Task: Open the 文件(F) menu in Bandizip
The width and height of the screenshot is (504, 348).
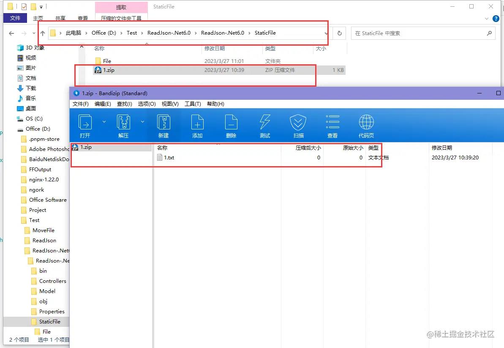Action: coord(80,104)
